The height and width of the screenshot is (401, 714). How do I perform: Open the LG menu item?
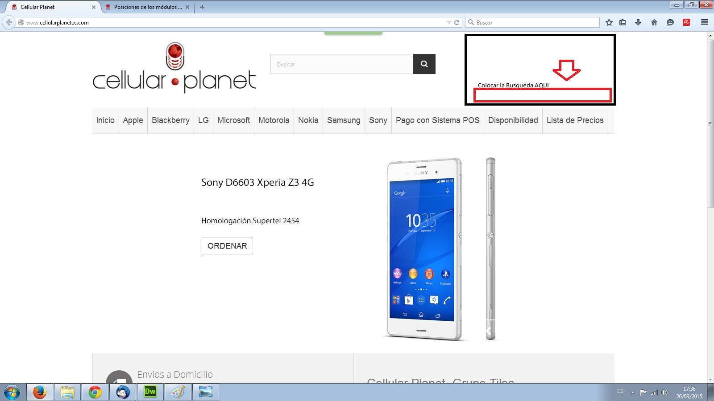tap(203, 120)
